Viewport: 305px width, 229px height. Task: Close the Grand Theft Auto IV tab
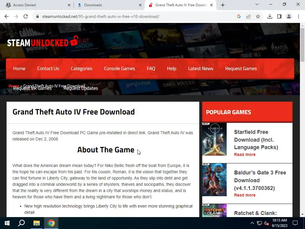[x=211, y=5]
